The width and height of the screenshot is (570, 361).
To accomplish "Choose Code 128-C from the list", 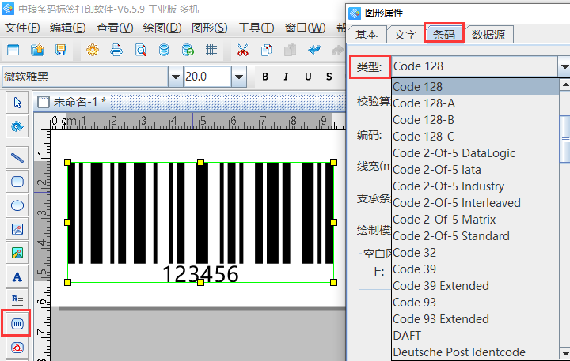I will 476,137.
